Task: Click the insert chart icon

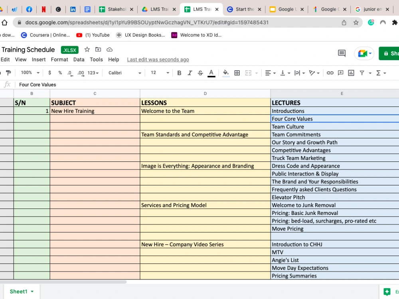Action: [351, 73]
